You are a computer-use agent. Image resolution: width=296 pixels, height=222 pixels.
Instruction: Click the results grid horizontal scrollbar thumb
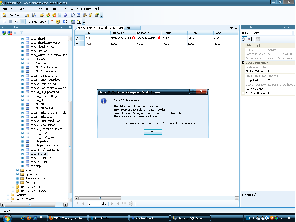100,198
